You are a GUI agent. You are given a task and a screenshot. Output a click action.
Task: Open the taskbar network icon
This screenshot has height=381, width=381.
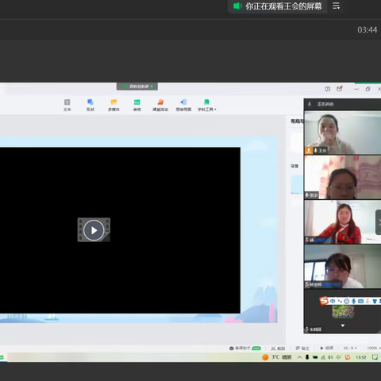click(x=323, y=357)
